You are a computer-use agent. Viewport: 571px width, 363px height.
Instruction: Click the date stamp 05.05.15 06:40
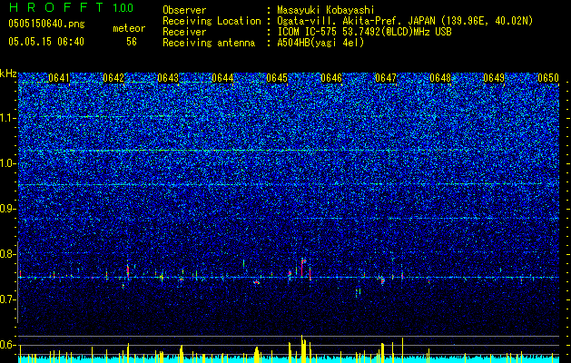(x=46, y=42)
